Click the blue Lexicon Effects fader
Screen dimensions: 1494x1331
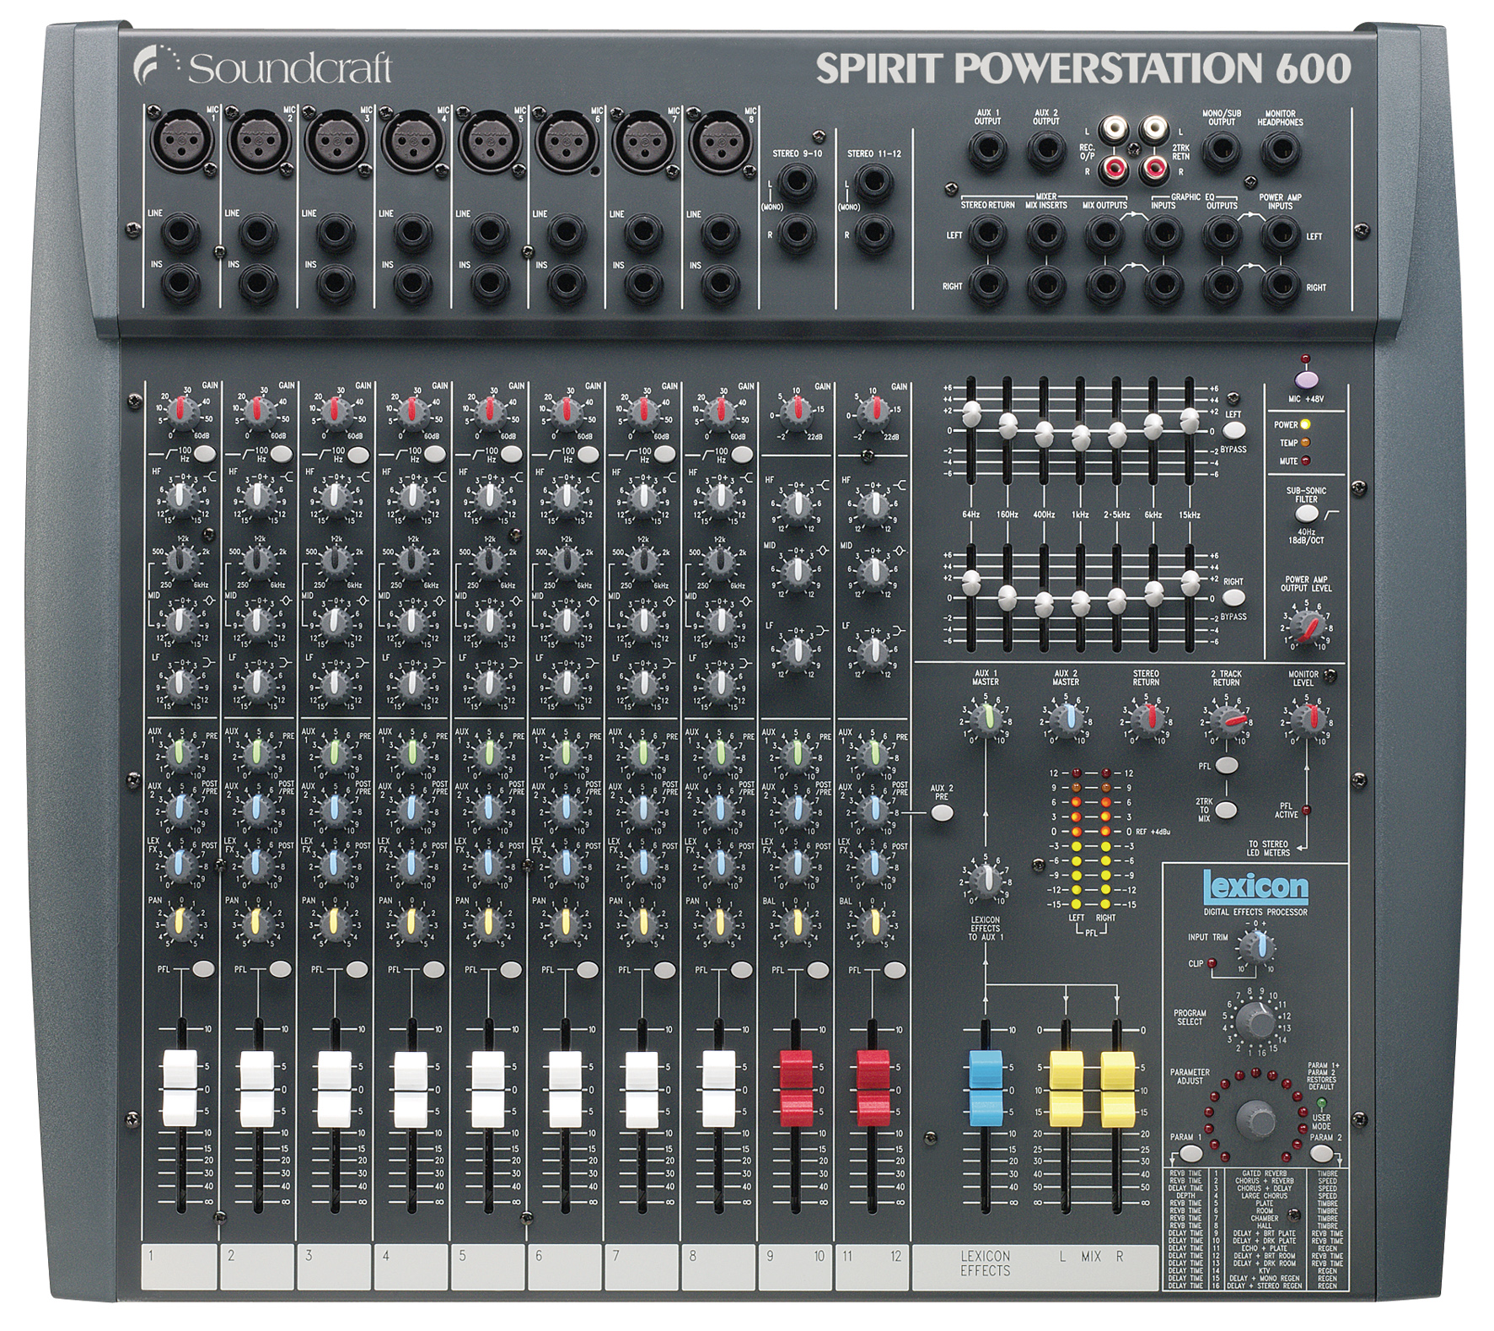[x=985, y=1088]
